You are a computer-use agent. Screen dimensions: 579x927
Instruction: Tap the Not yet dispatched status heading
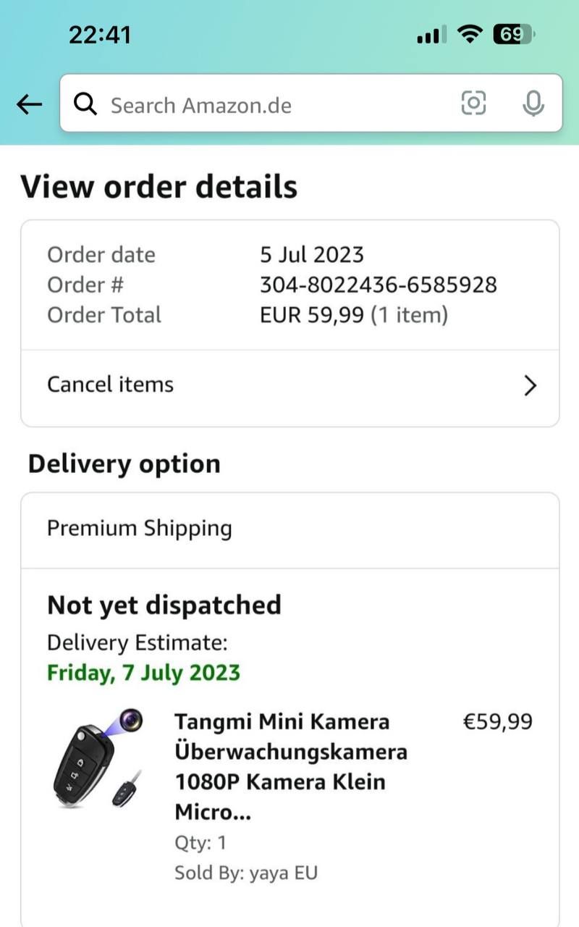[x=164, y=605]
